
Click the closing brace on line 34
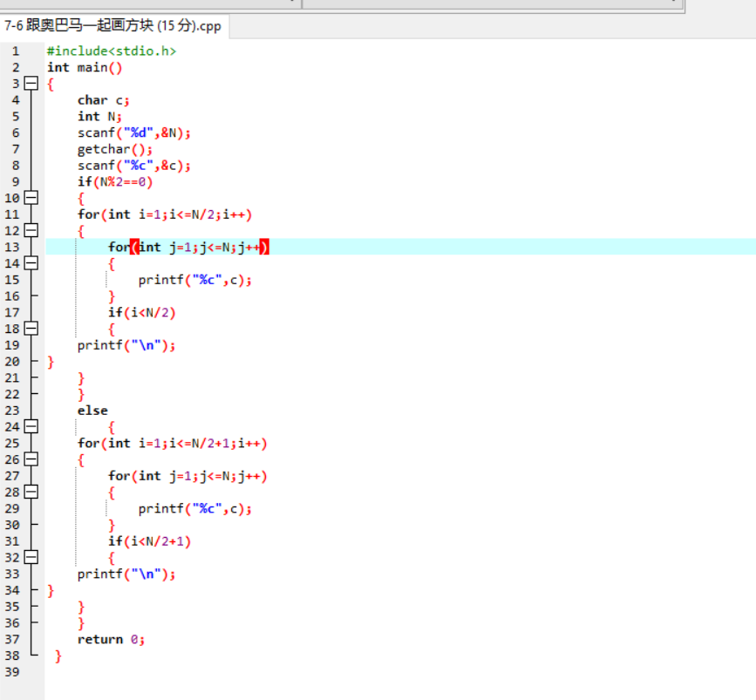tap(51, 591)
